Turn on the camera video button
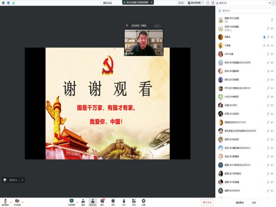The image size is (276, 207). click(x=17, y=202)
